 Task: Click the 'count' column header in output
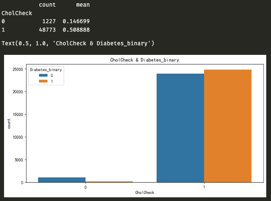pyautogui.click(x=47, y=5)
